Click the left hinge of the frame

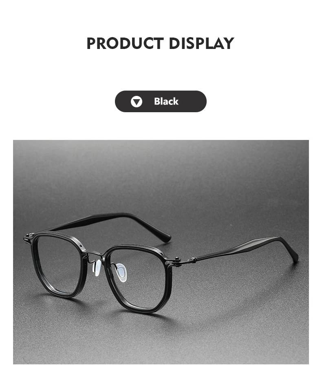pos(28,237)
